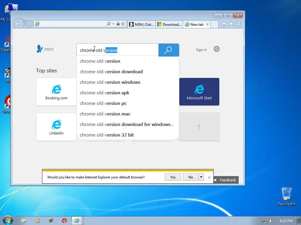Open Windows Explorer from taskbar
The height and width of the screenshot is (225, 301).
point(24,221)
